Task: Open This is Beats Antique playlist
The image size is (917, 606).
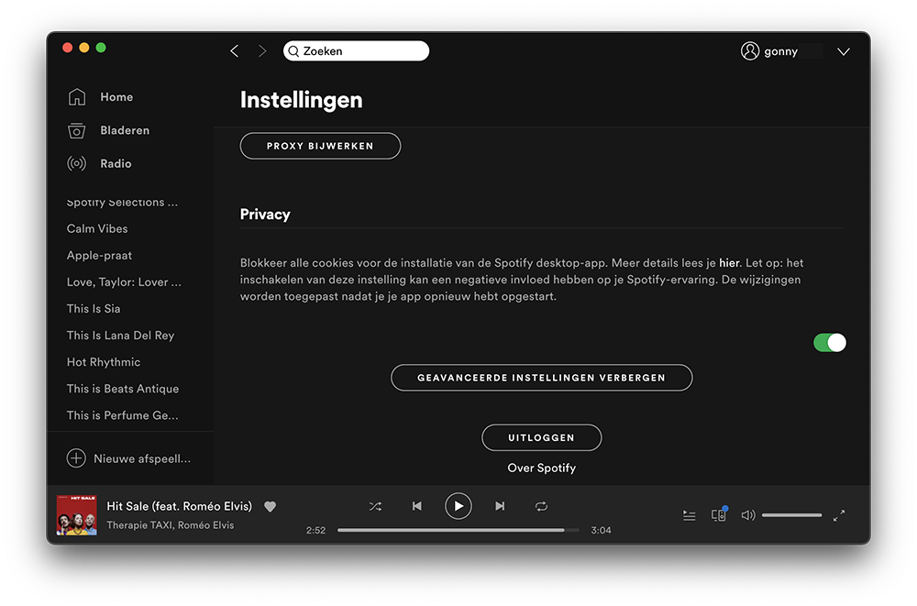Action: click(x=123, y=389)
